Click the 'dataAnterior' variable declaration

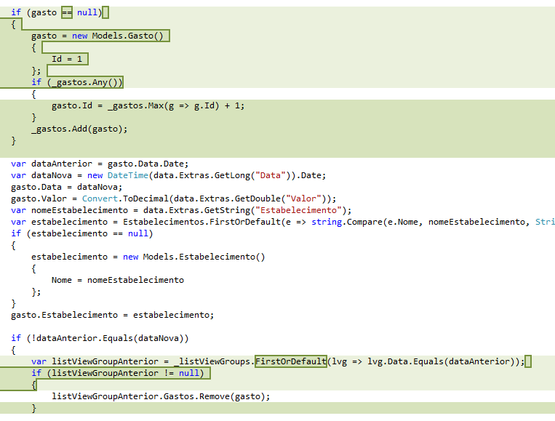tap(62, 164)
